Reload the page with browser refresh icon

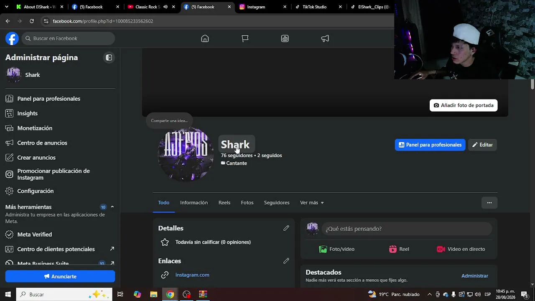click(32, 21)
